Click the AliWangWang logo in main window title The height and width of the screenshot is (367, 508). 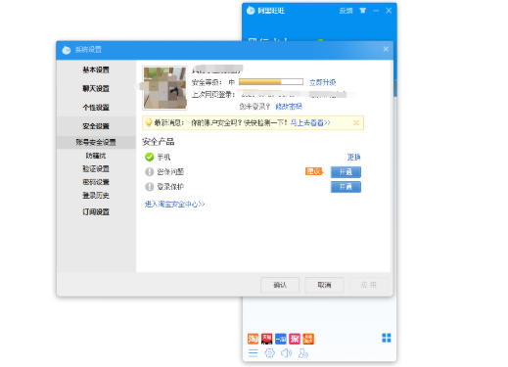[251, 11]
